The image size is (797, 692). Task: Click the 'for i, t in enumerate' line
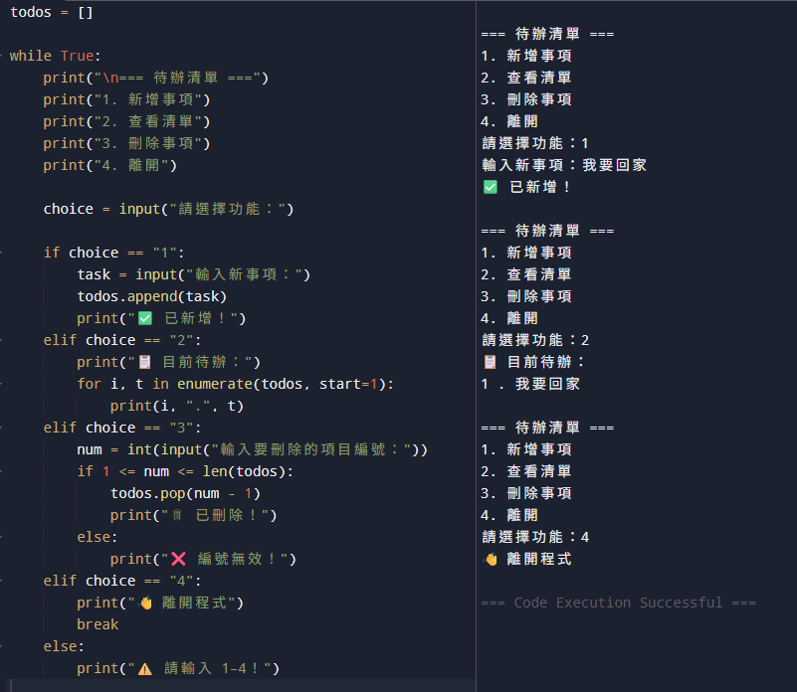236,384
